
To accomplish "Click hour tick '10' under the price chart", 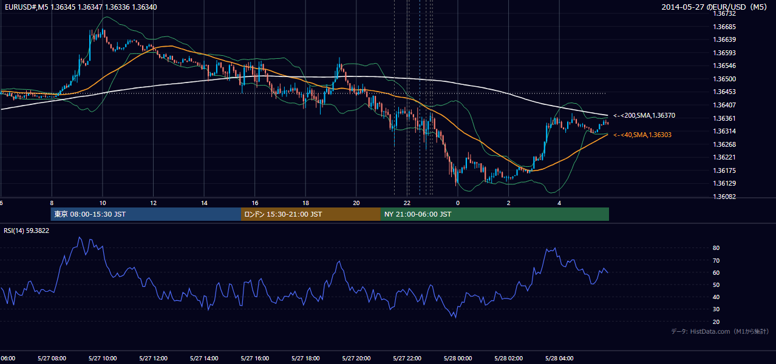I will click(103, 203).
